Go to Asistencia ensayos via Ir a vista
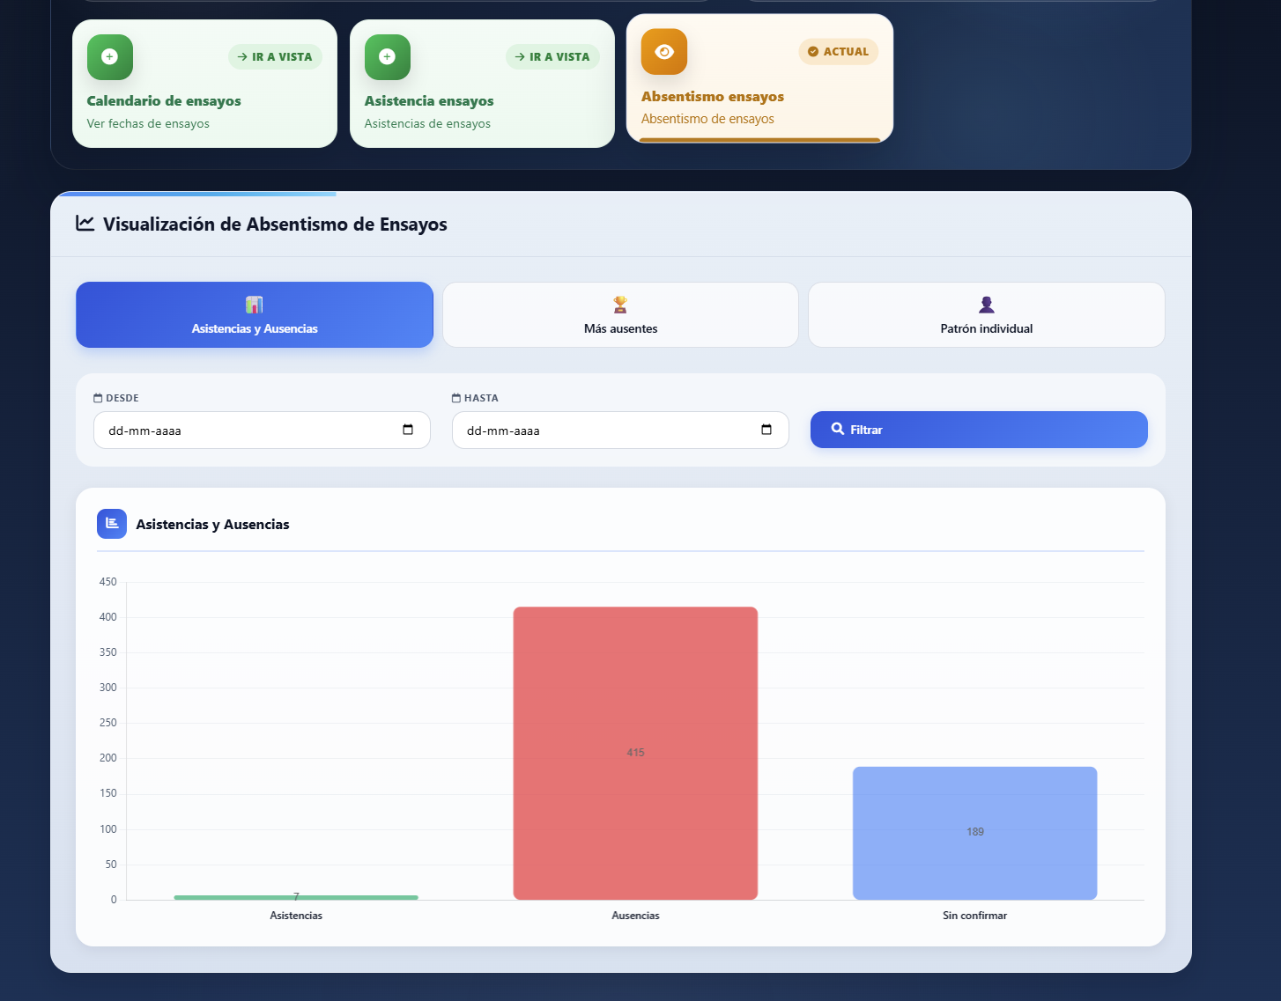The image size is (1281, 1001). 552,57
